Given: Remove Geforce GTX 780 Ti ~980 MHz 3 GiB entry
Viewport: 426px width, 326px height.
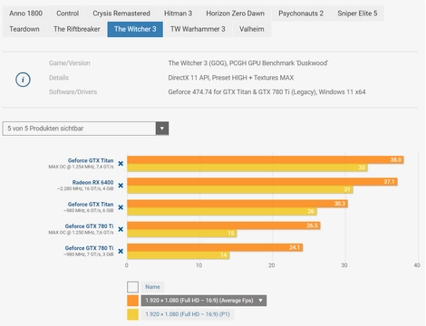Looking at the screenshot, I should 121,251.
